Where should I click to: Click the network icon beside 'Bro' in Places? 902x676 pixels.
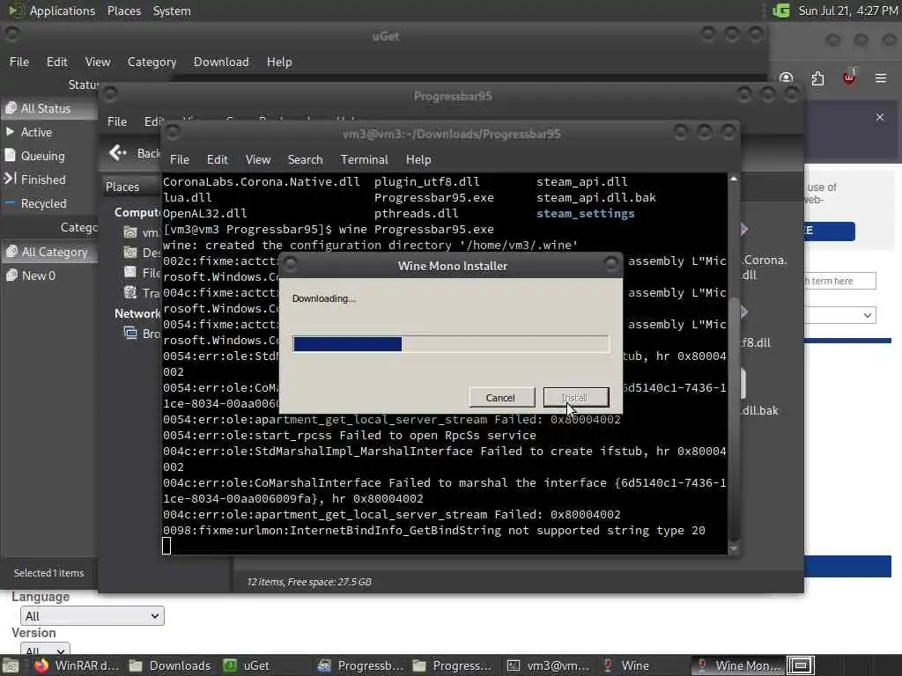(130, 334)
